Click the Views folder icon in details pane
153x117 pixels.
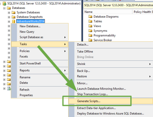pyautogui.click(x=90, y=26)
